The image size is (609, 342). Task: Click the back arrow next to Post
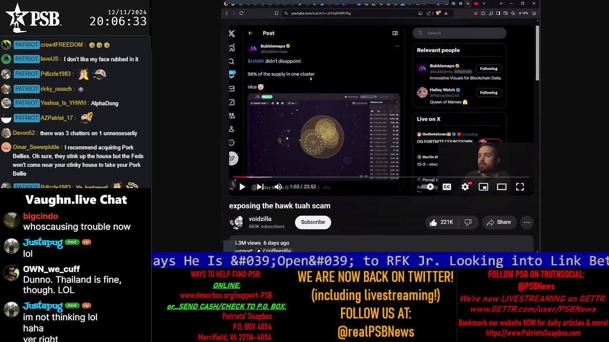coord(250,33)
